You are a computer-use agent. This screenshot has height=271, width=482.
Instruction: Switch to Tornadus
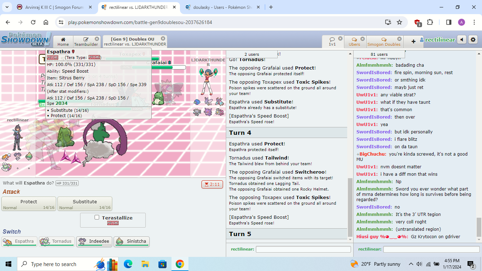(x=57, y=241)
